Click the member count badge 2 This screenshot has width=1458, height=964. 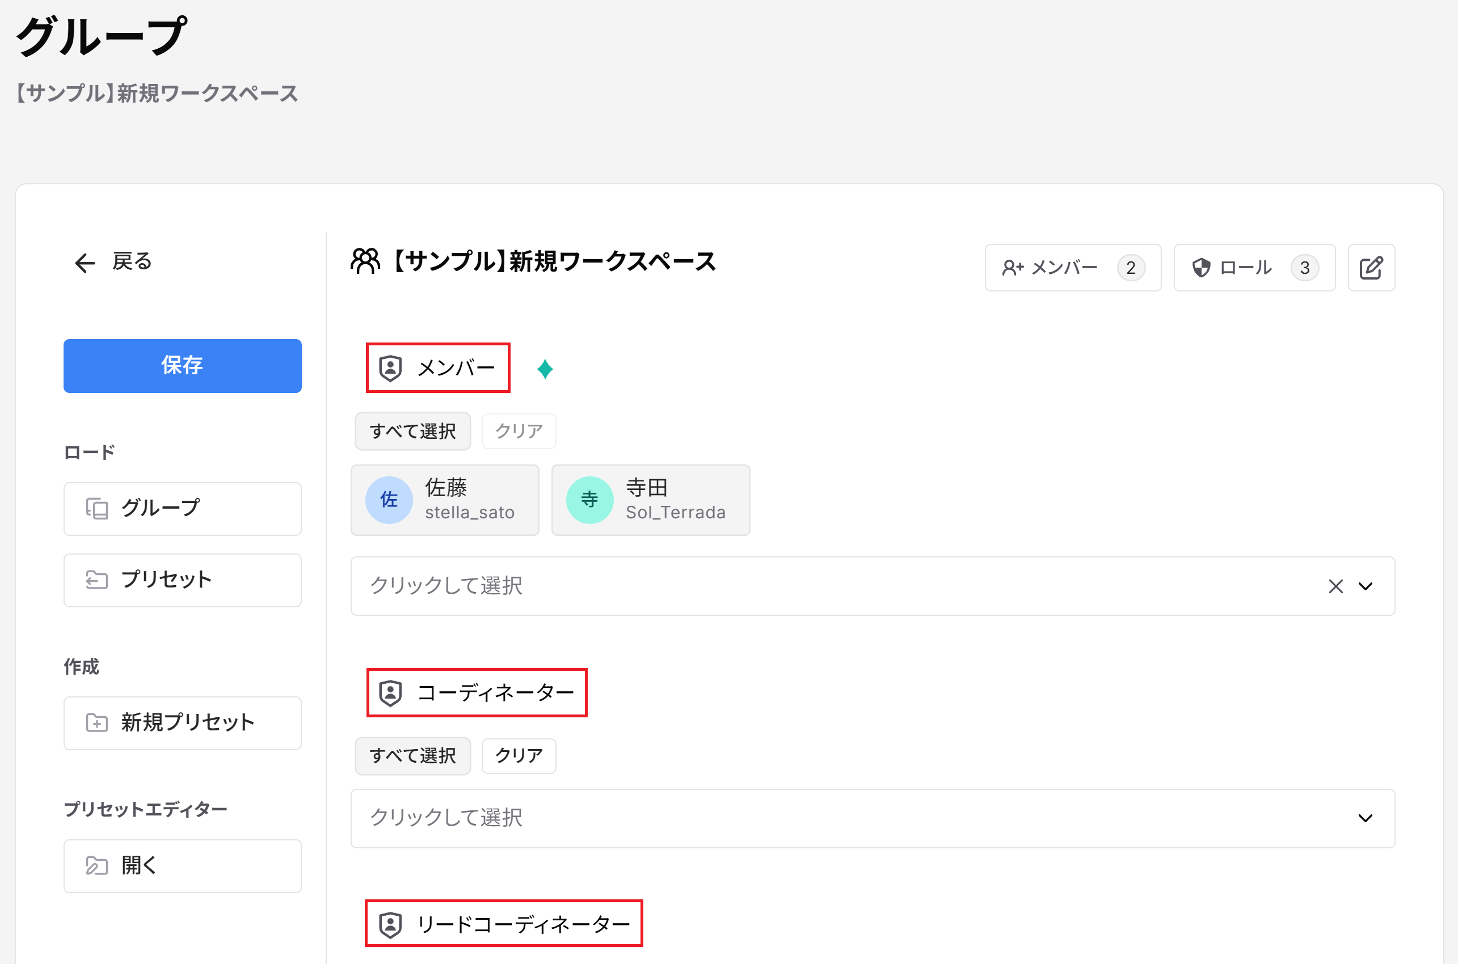(x=1131, y=268)
